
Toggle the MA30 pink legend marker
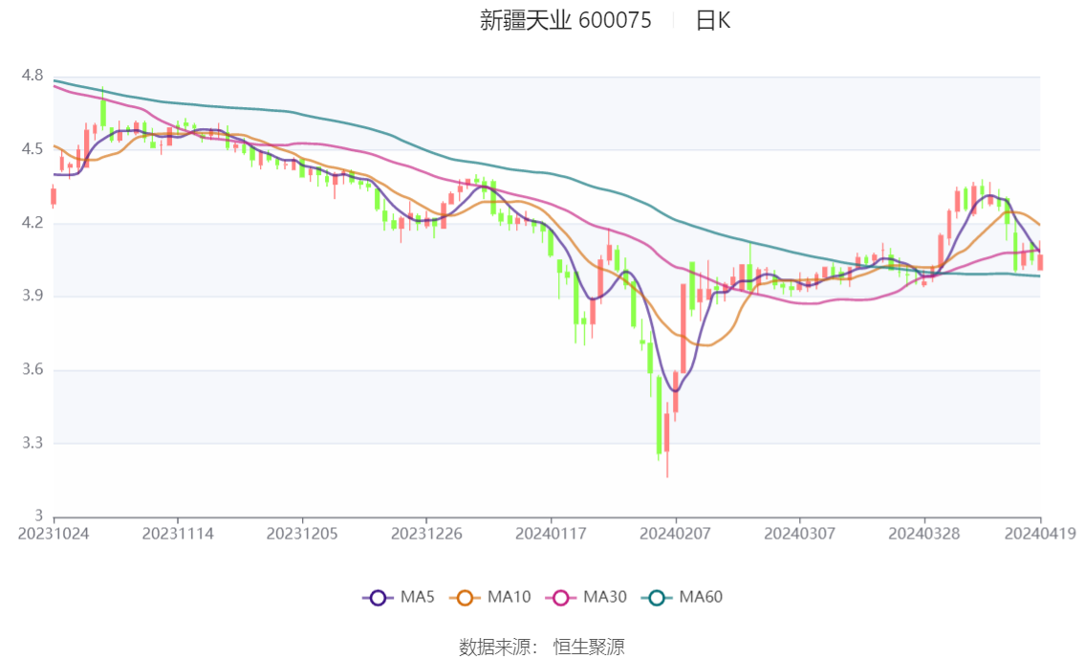561,598
